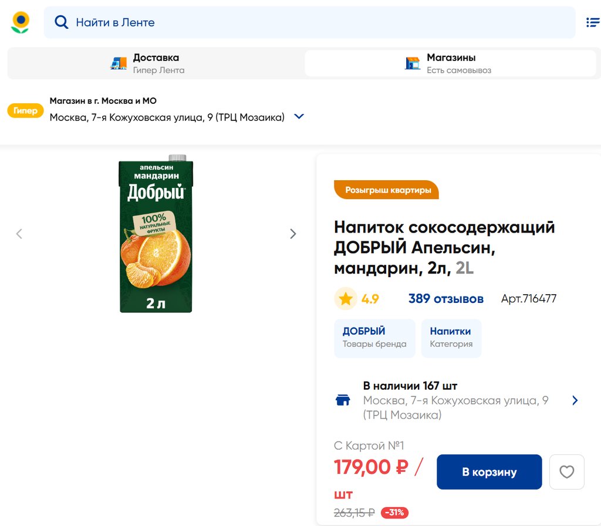Click the in-stock store icon
This screenshot has width=601, height=526.
tap(343, 400)
